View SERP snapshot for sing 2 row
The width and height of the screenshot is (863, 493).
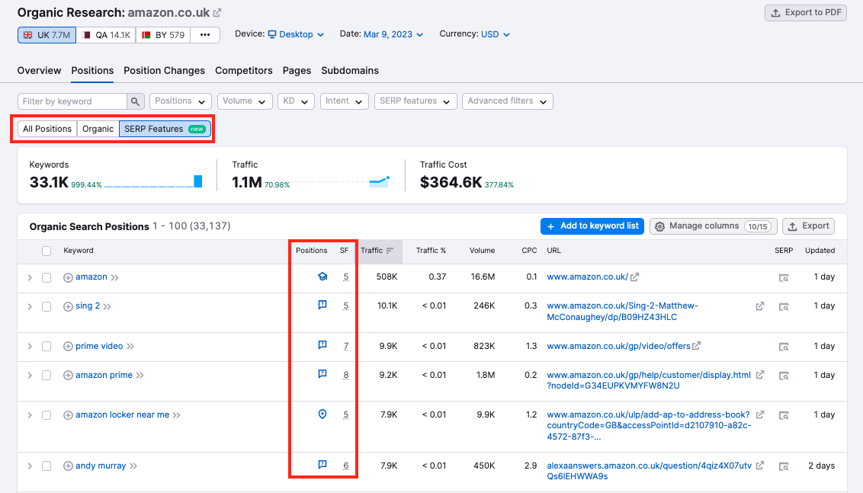click(x=784, y=306)
